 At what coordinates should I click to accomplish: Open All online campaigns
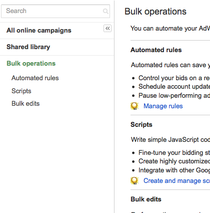click(39, 31)
